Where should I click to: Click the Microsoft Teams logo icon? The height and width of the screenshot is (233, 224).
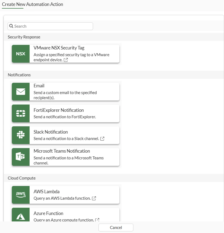click(20, 156)
